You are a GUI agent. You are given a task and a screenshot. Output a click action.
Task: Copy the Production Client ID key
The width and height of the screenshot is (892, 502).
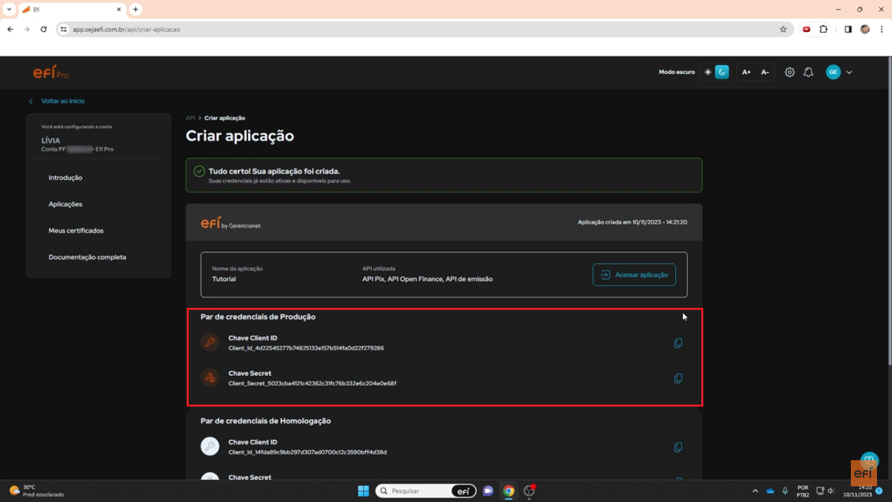tap(678, 343)
